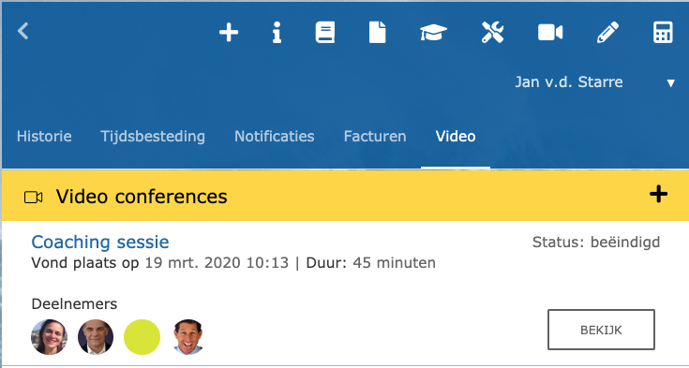Open the calculator icon
Image resolution: width=689 pixels, height=368 pixels.
coord(663,33)
